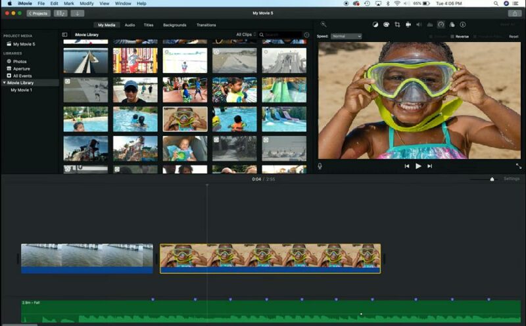Open the stabilization camera tool

(408, 24)
